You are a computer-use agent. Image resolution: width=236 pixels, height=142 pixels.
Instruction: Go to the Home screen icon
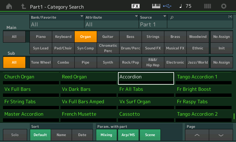coord(9,6)
